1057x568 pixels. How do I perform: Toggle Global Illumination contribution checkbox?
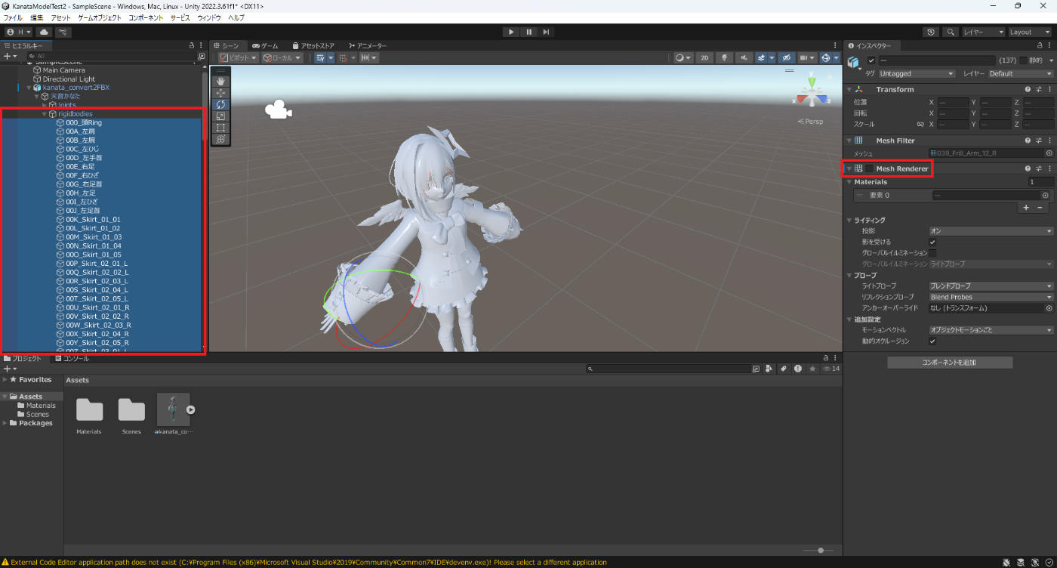click(932, 252)
